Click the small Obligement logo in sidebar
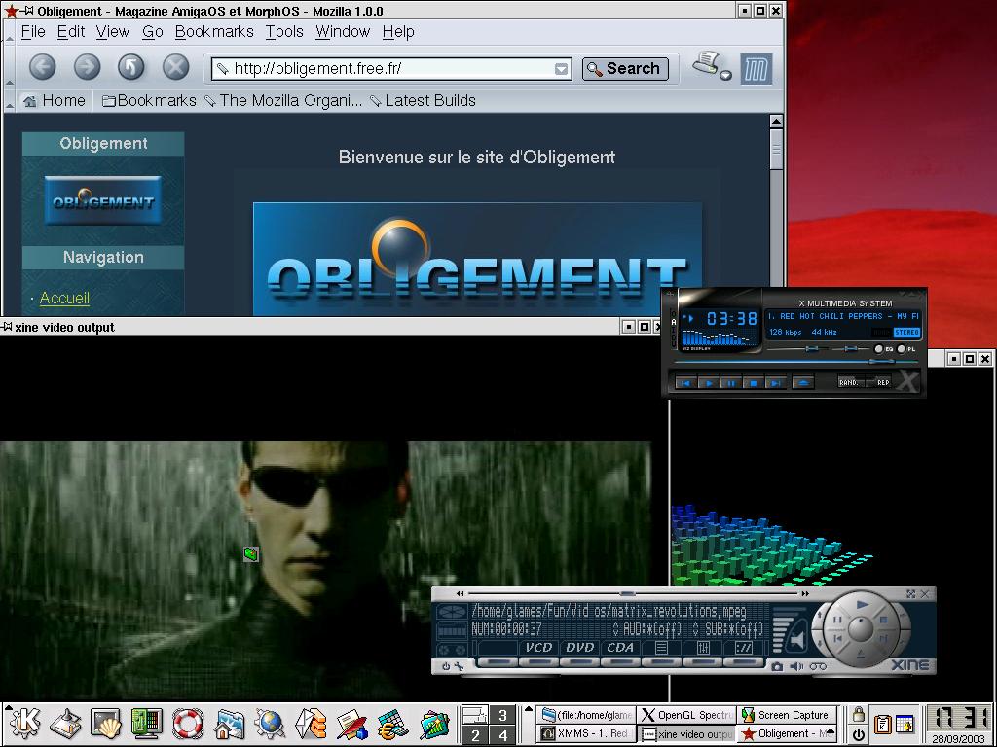Viewport: 997px width, 747px height. (103, 200)
